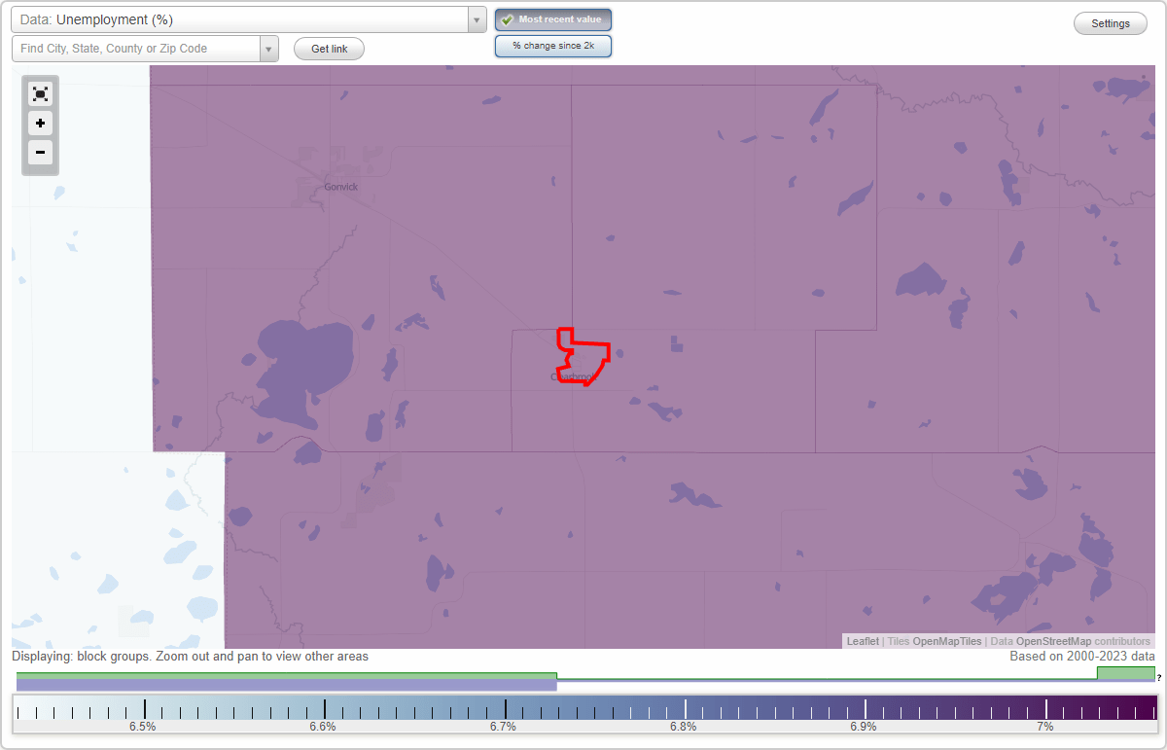
Task: Click the Find City, State, County field
Action: pyautogui.click(x=136, y=49)
